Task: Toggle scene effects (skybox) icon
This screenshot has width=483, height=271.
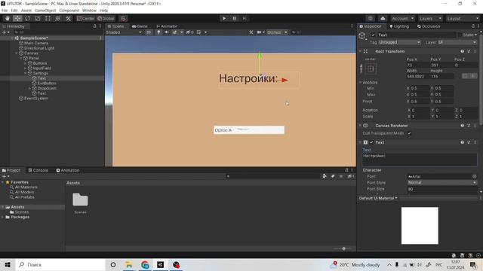Action: [x=175, y=32]
